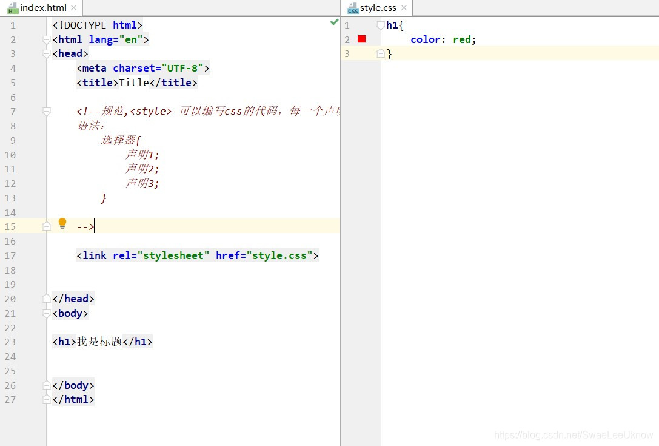Click the closing head fold marker on line 20
The width and height of the screenshot is (659, 446).
(47, 299)
